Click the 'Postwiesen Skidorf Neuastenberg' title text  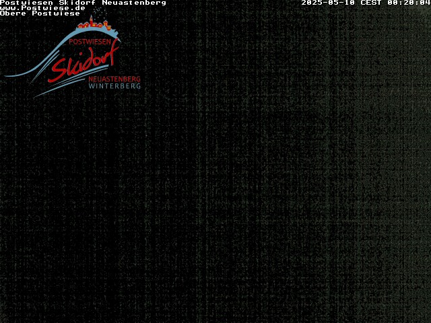pyautogui.click(x=83, y=3)
